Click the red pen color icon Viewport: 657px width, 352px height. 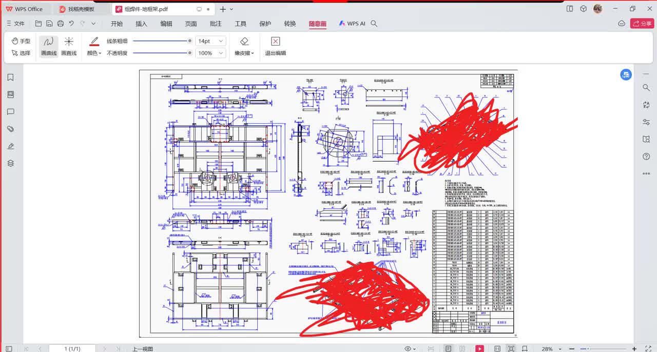(94, 41)
